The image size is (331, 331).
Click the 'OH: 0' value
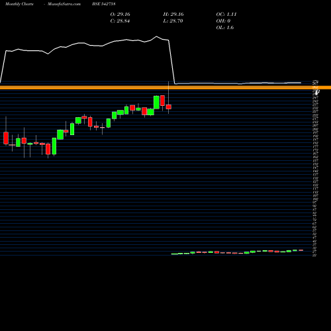point(223,21)
